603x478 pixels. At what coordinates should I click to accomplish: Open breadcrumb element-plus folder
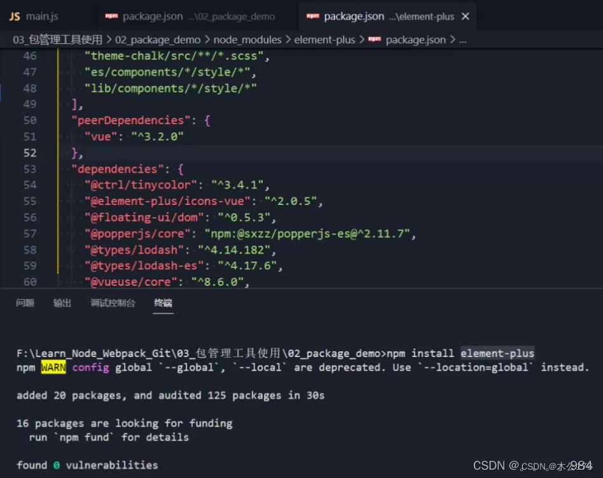tap(324, 39)
